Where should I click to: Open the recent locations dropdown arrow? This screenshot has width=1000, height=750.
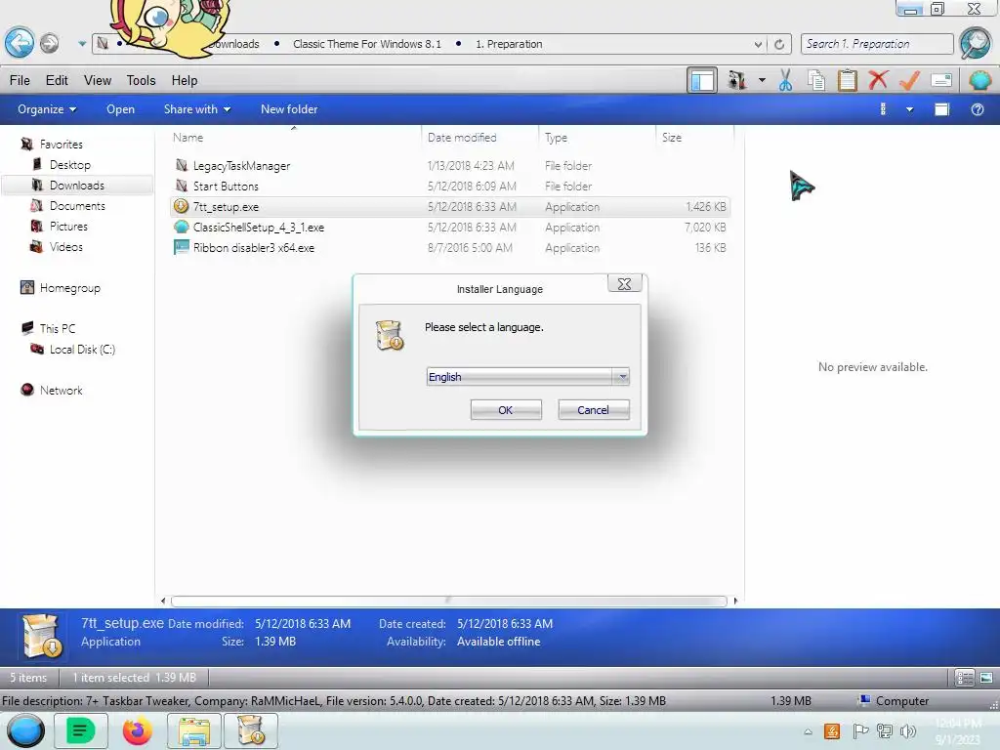click(82, 44)
